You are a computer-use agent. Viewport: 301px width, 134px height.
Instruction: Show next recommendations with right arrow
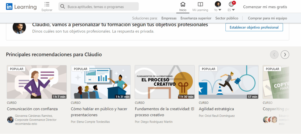click(x=285, y=55)
